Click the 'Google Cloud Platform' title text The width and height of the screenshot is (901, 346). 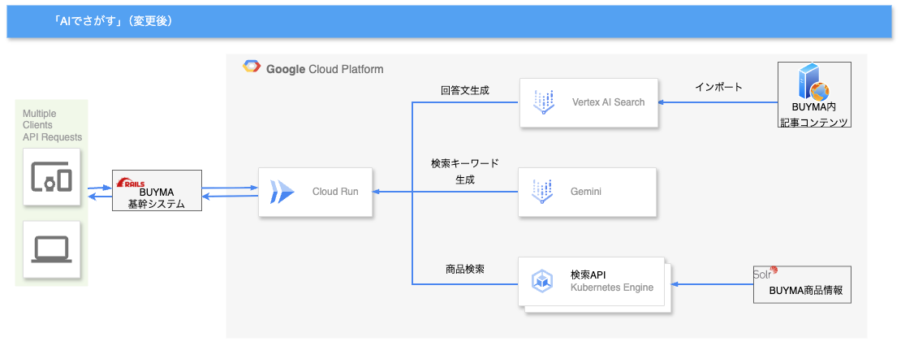(x=325, y=70)
